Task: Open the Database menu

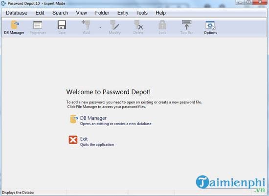Action: tap(17, 13)
